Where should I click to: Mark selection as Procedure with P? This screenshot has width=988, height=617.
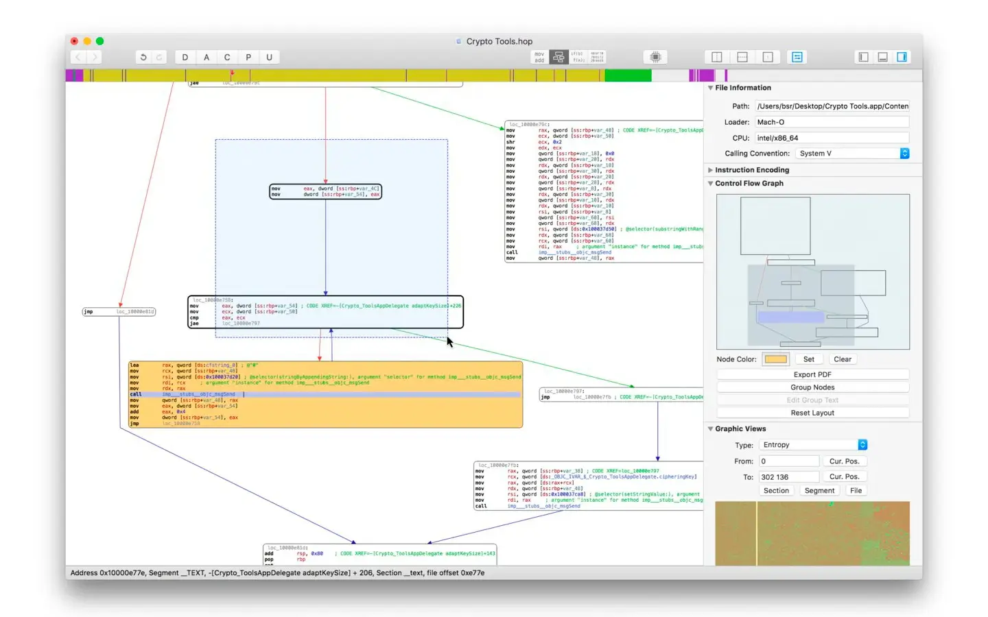[x=248, y=58]
